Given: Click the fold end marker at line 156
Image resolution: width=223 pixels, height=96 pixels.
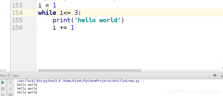Looking at the screenshot, I should click(36, 28).
